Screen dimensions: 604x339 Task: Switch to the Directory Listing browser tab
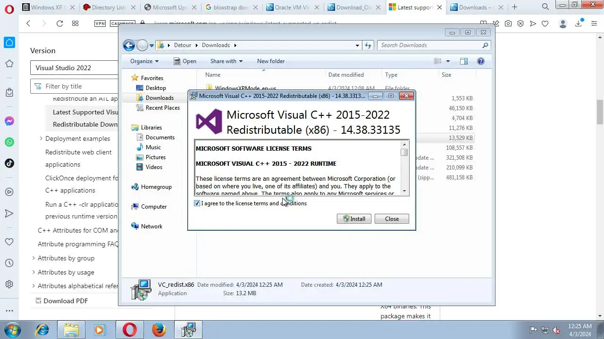109,7
